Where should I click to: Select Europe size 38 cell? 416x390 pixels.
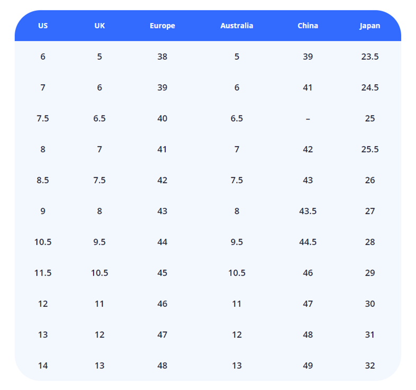162,57
